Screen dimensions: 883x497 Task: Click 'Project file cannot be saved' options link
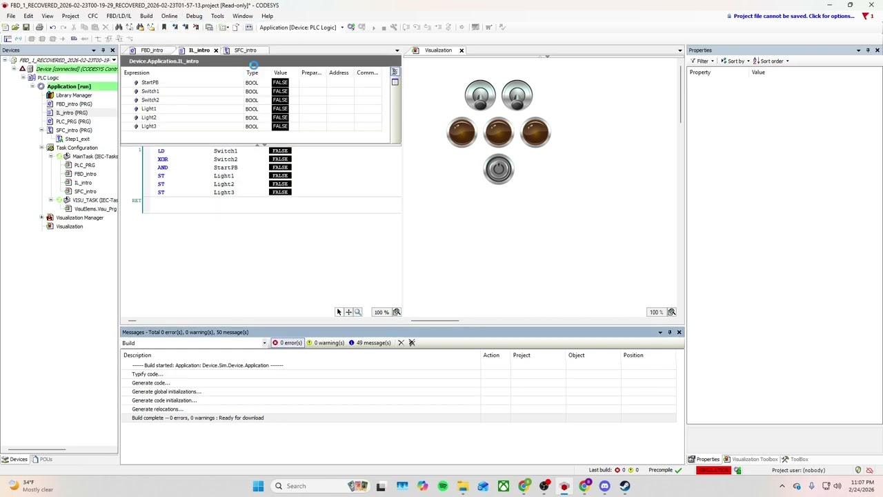click(x=793, y=16)
